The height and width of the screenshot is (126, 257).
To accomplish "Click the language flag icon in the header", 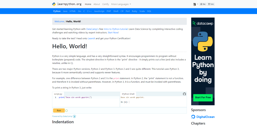I will click(194, 4).
